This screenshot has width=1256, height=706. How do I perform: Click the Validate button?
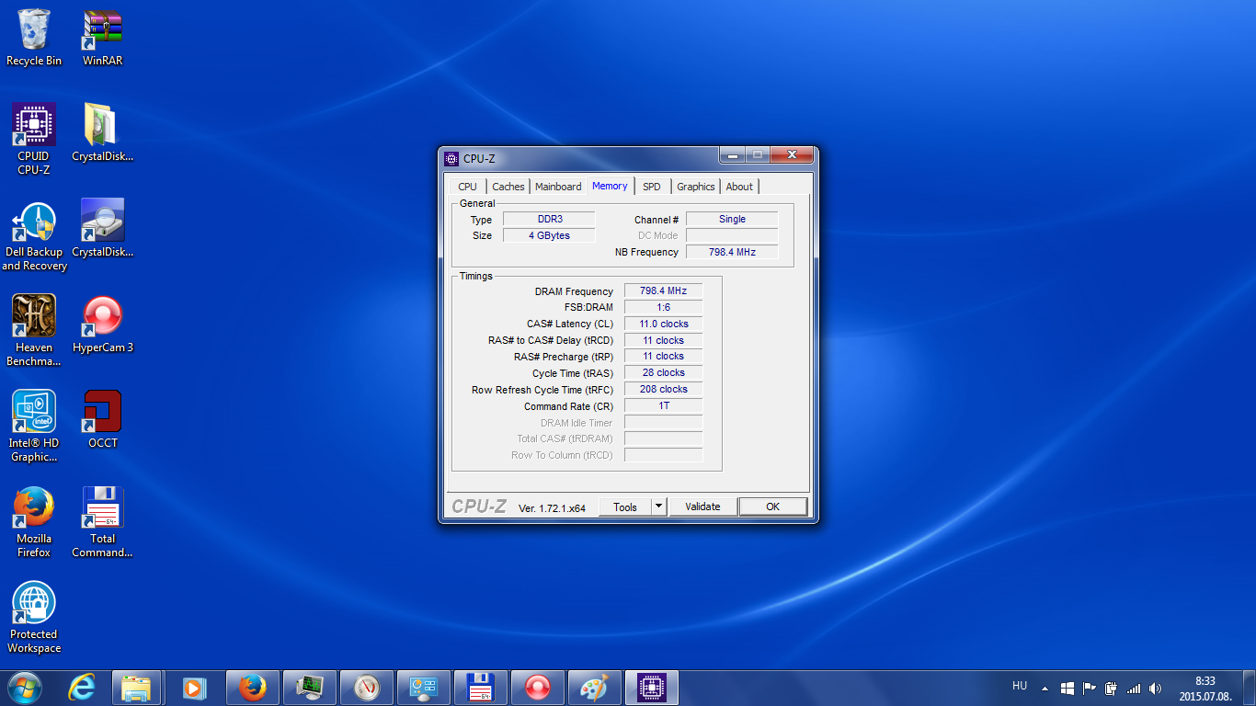click(x=702, y=507)
